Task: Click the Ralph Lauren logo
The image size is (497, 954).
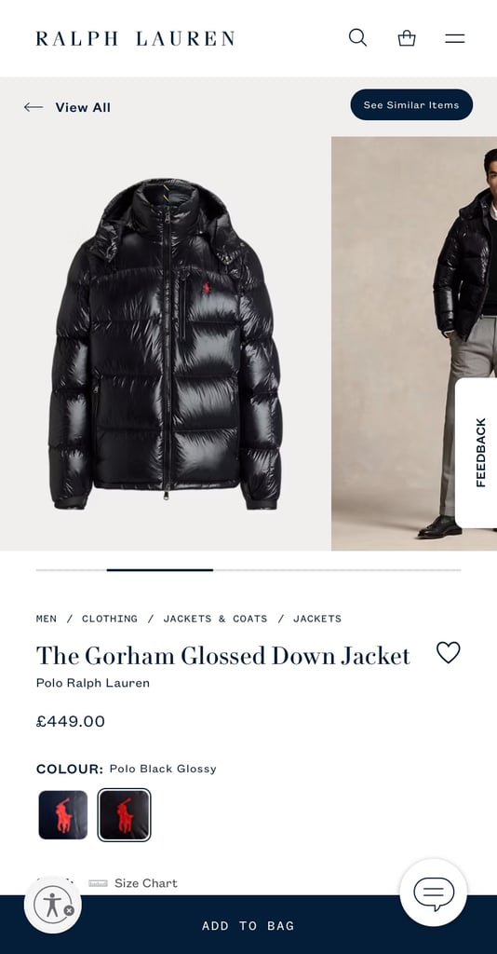Action: [x=135, y=39]
